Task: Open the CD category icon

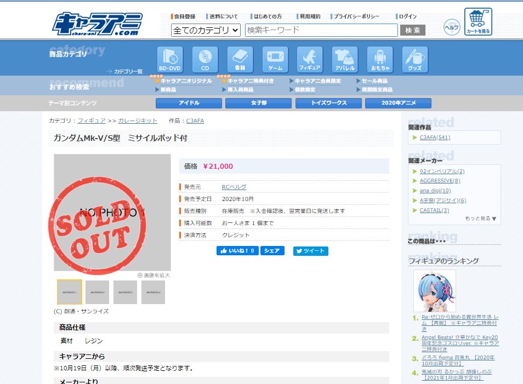Action: click(205, 59)
